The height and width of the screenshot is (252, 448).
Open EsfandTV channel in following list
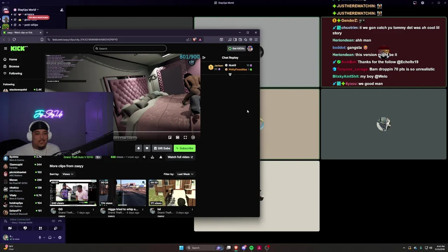(22, 212)
